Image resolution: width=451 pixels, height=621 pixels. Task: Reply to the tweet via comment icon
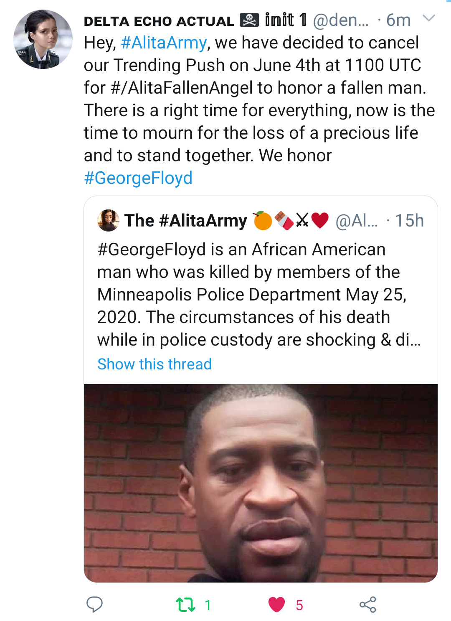(x=94, y=604)
